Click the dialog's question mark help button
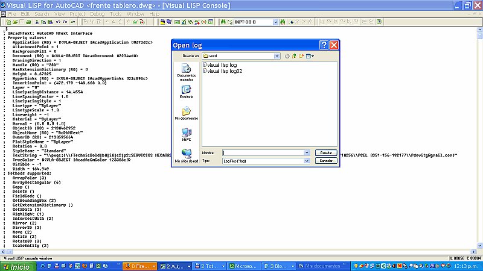The width and height of the screenshot is (483, 271). point(324,45)
